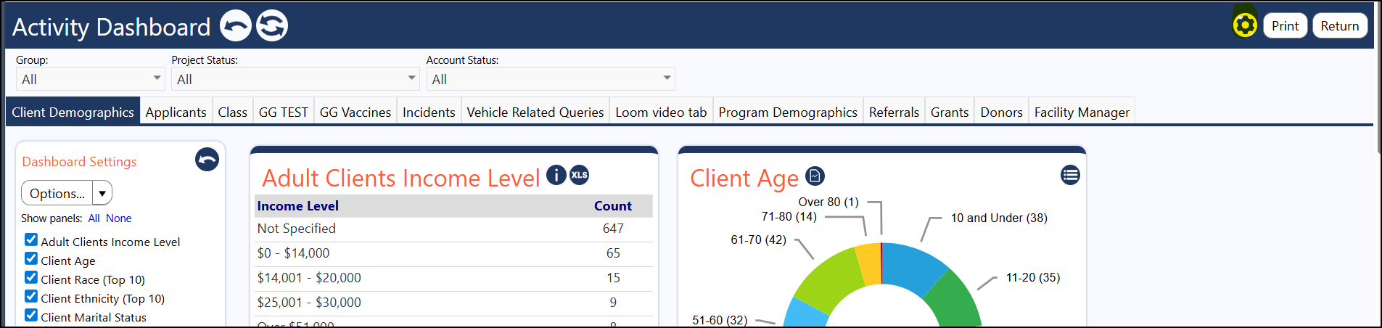This screenshot has height=328, width=1382.
Task: Toggle Client Marital Status checkbox
Action: [31, 315]
